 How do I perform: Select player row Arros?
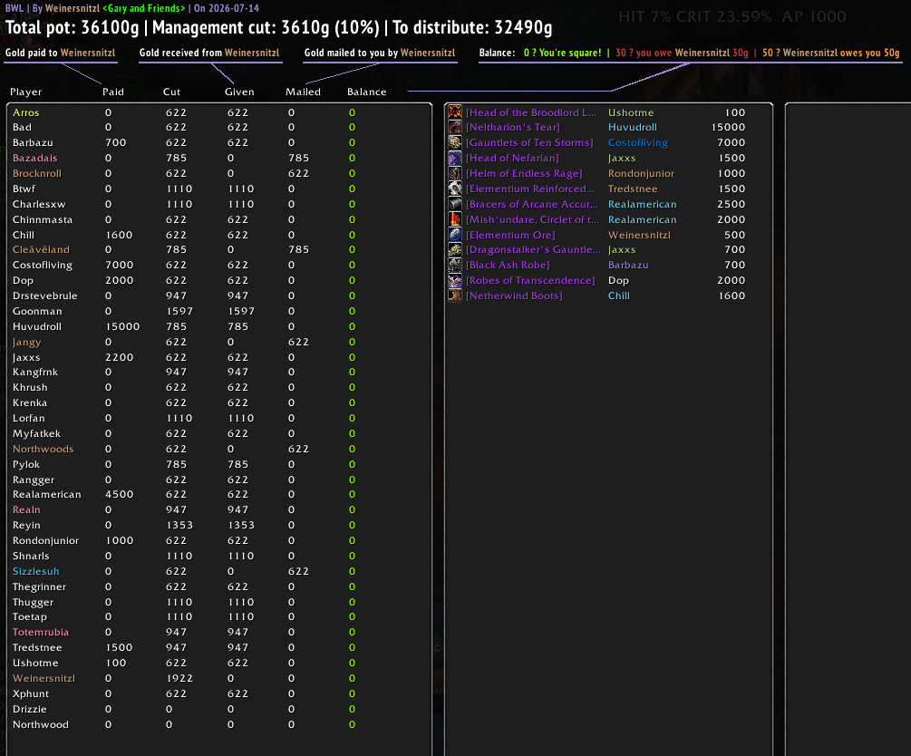click(219, 112)
